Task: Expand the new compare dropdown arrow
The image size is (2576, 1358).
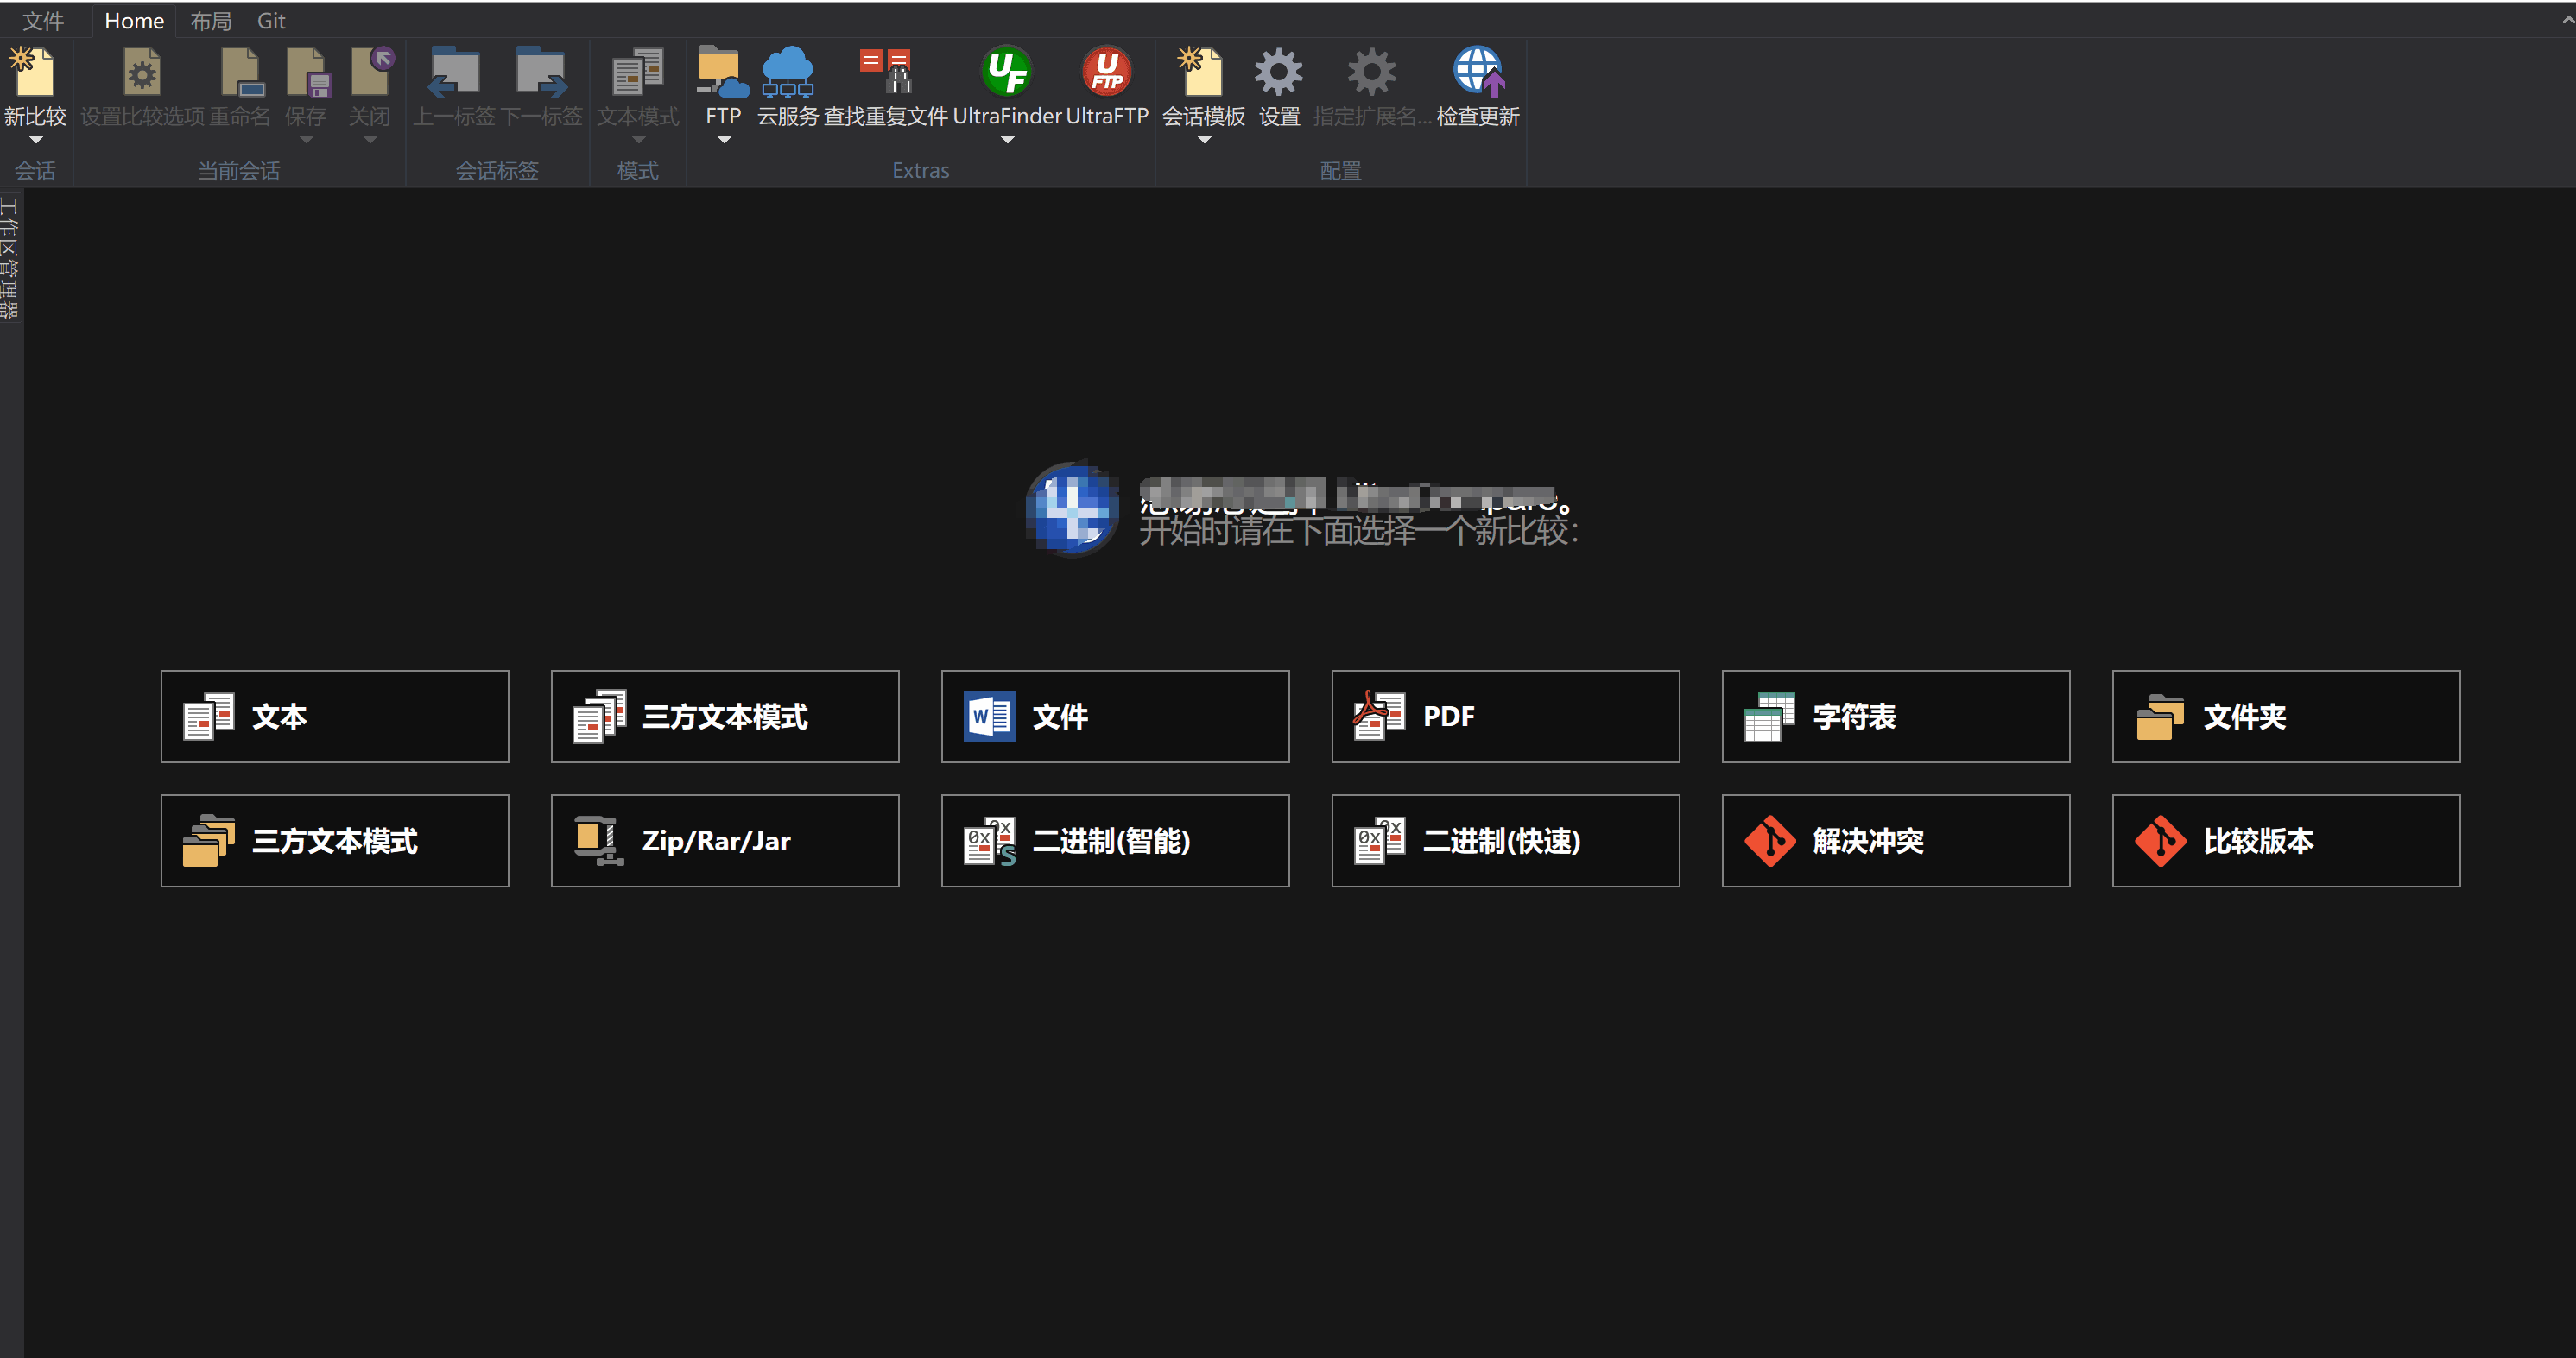Action: click(35, 140)
